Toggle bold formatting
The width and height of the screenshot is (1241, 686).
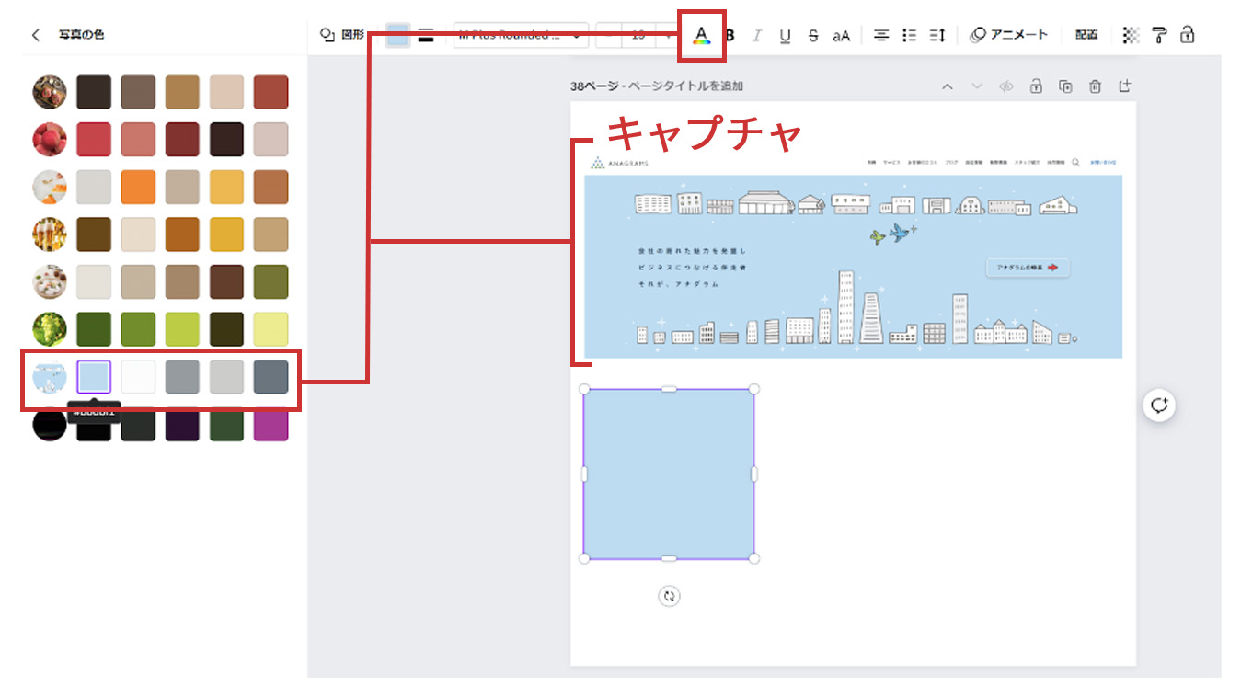[x=730, y=36]
